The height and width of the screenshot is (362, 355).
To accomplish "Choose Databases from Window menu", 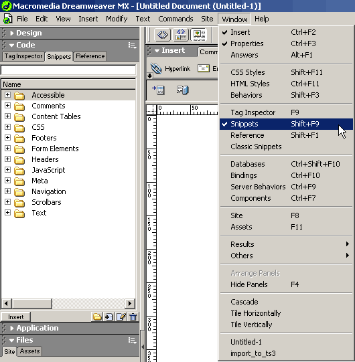I will (x=286, y=164).
